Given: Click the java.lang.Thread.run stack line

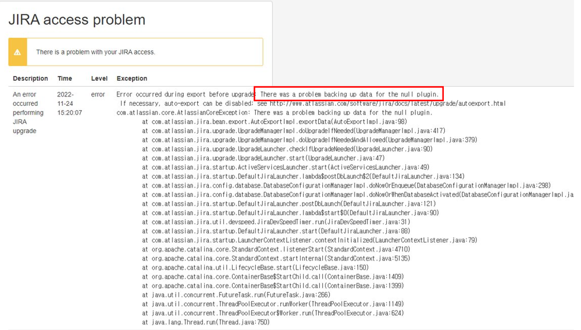Looking at the screenshot, I should pos(206,322).
